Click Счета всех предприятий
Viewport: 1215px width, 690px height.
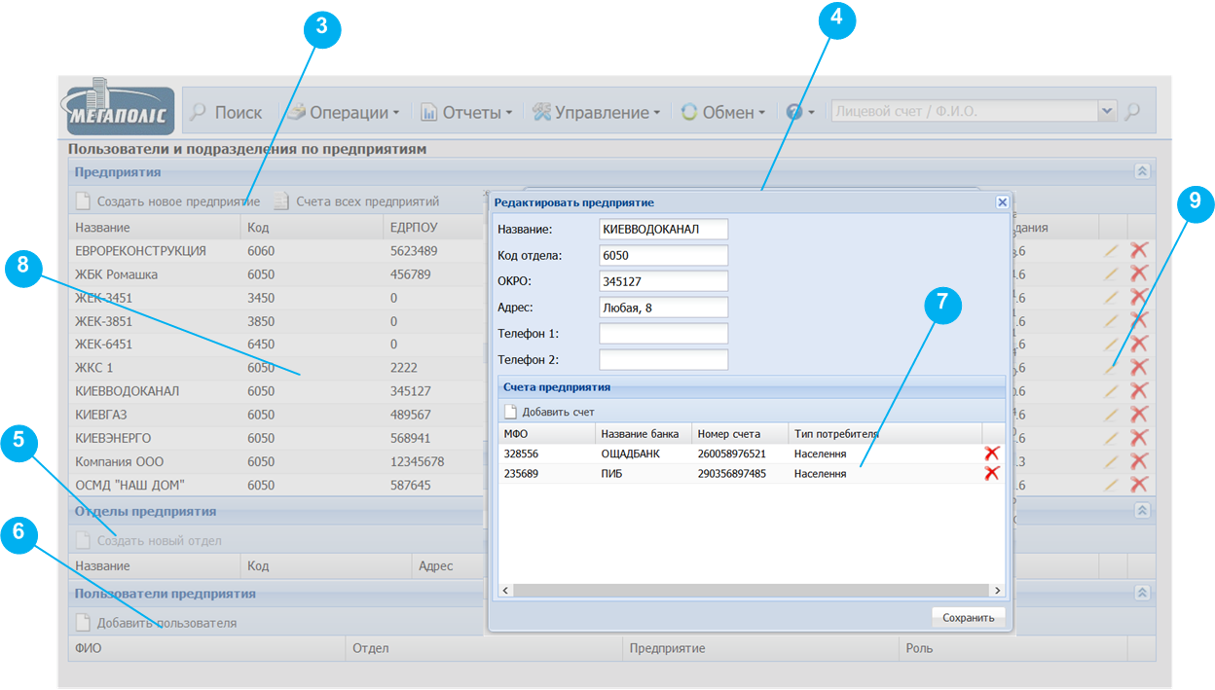[x=356, y=201]
